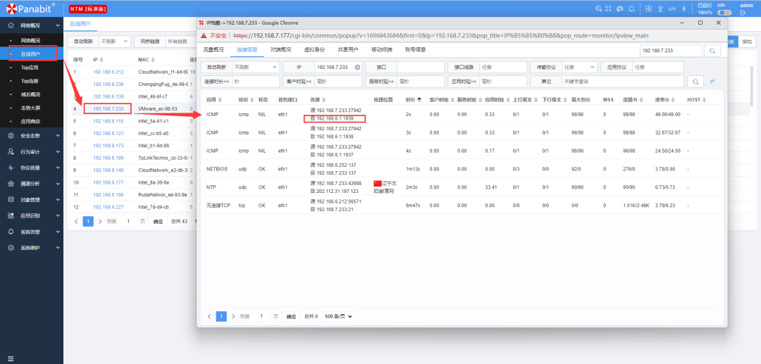This screenshot has height=364, width=761.
Task: Click the 端口 filter input field
Action: point(422,68)
